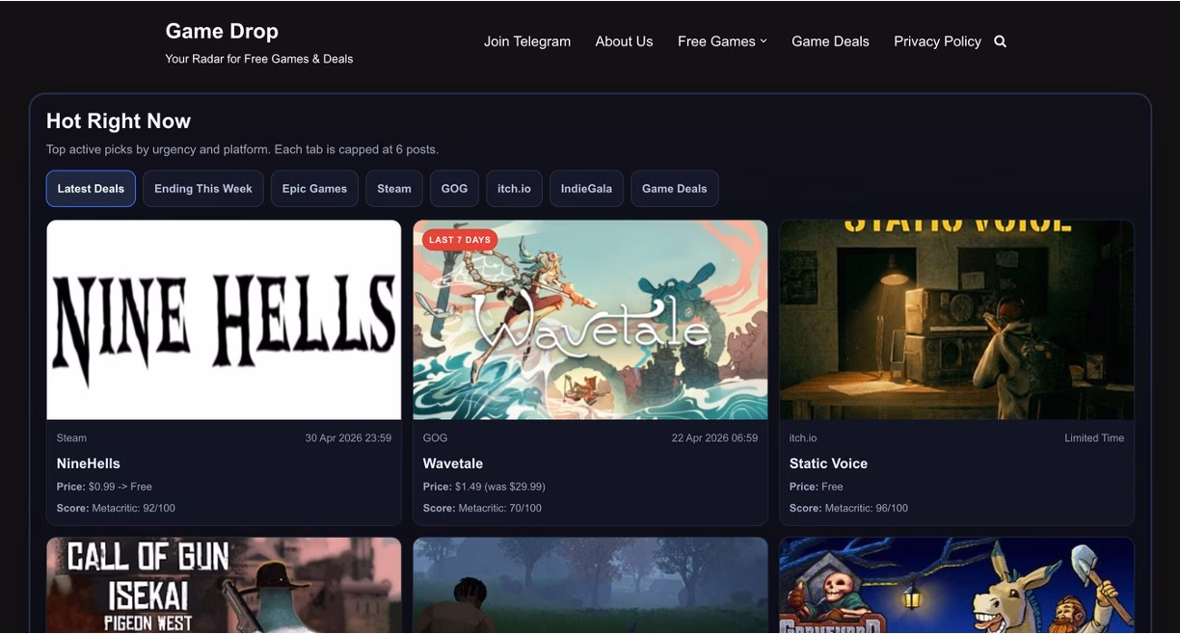
Task: Click the Last 7 Days badge
Action: [x=460, y=240]
